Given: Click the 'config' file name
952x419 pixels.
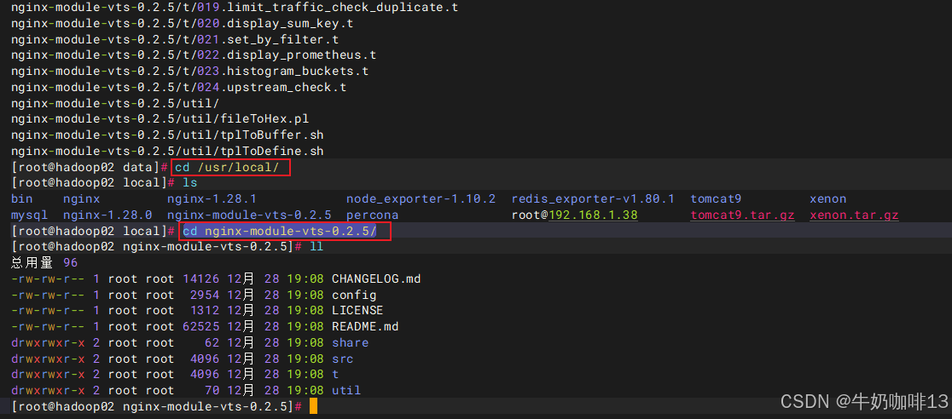Looking at the screenshot, I should click(x=354, y=296).
